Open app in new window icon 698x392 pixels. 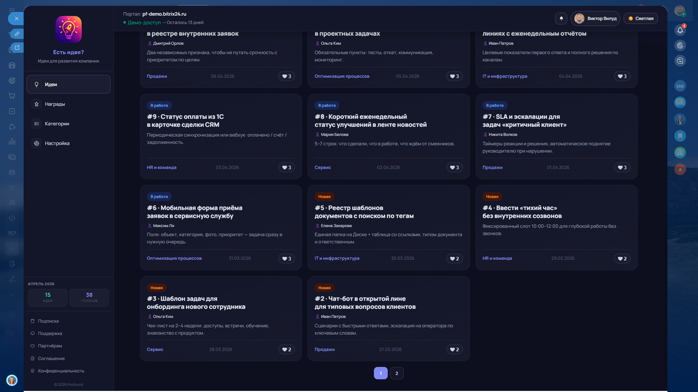(17, 48)
